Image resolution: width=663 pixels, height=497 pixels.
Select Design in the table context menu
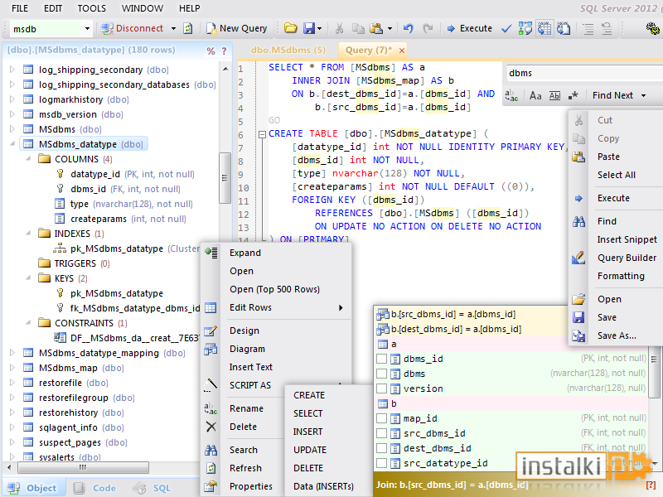[x=244, y=331]
